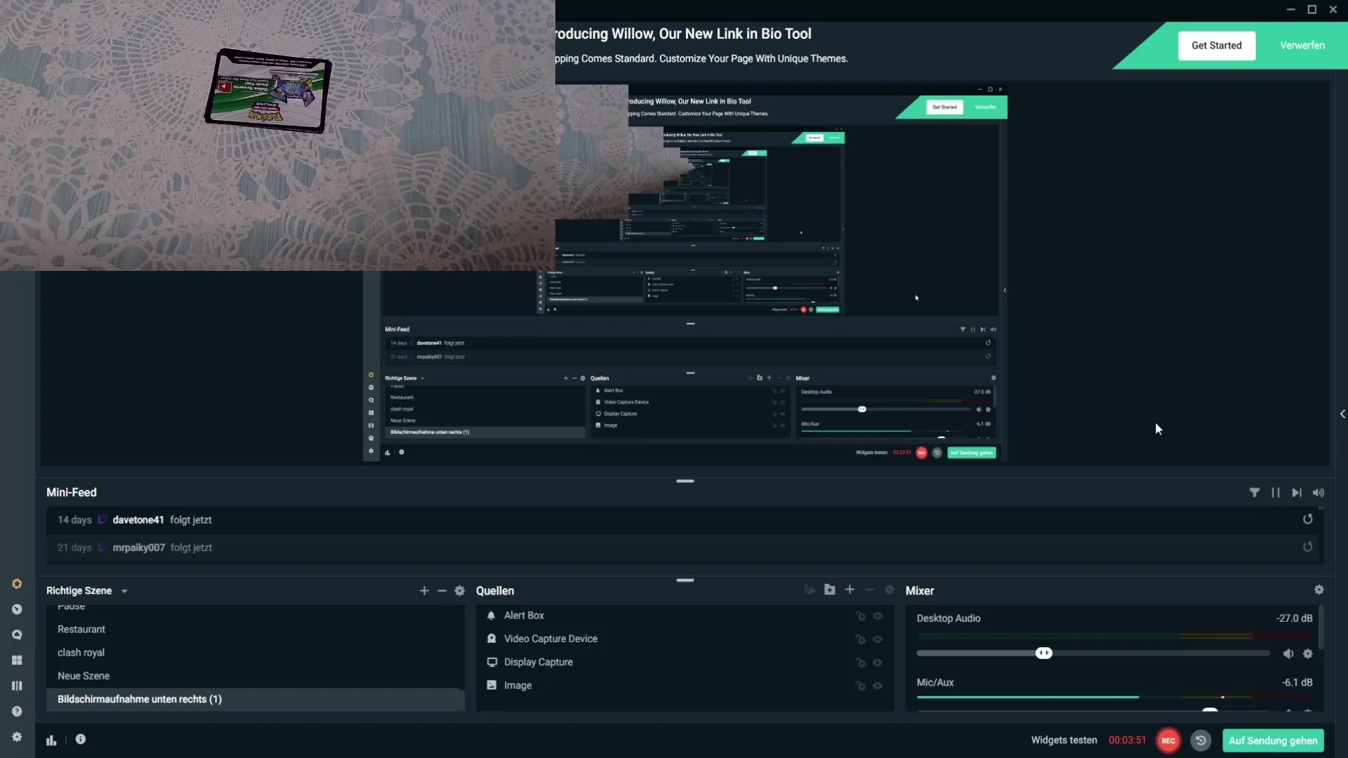Mute Desktop Audio speaker icon

point(1288,653)
